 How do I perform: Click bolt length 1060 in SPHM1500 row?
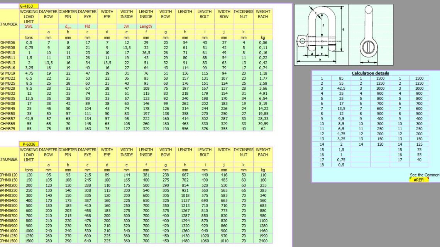204,241
